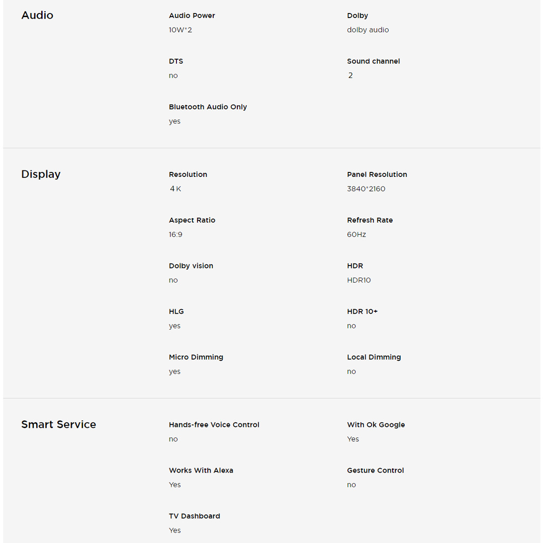Click the Local Dimming label
This screenshot has height=543, width=543.
374,357
